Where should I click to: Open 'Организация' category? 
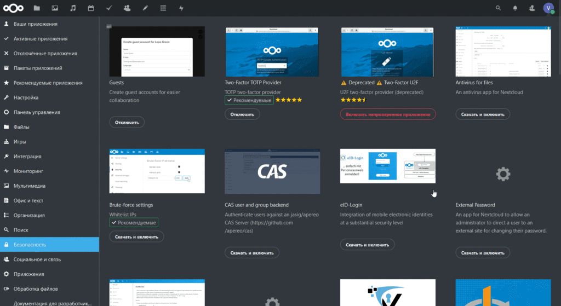point(49,215)
